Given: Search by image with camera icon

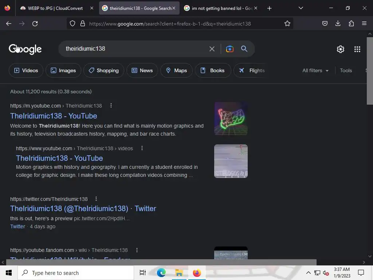Looking at the screenshot, I should (x=229, y=49).
